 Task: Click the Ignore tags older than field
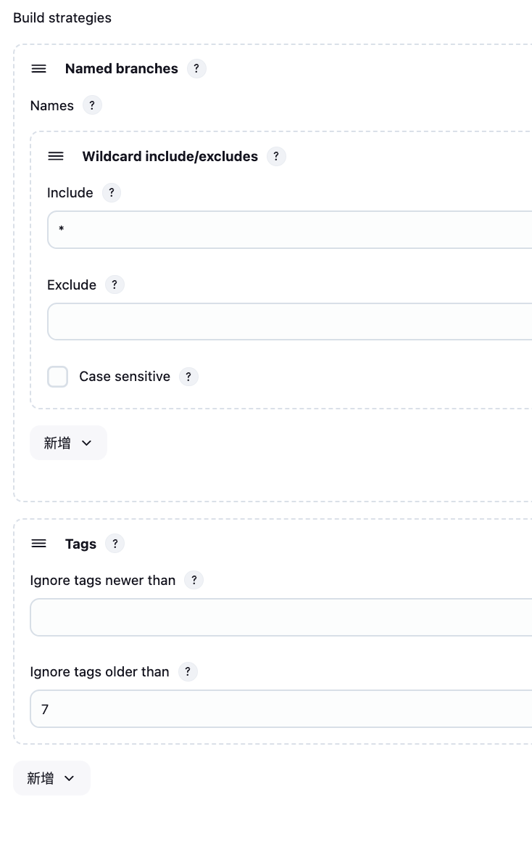281,709
